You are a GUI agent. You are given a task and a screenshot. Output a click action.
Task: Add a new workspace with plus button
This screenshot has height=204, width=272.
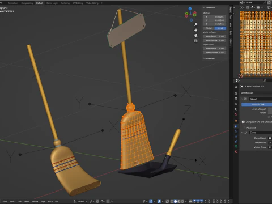tap(102, 3)
